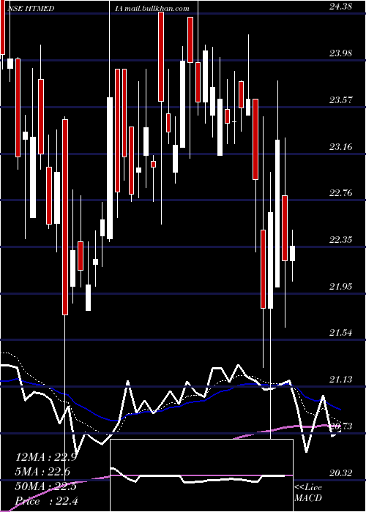Screen dimensions: 366x512
Task: Click the 23.57 price axis label
Action: pos(340,99)
